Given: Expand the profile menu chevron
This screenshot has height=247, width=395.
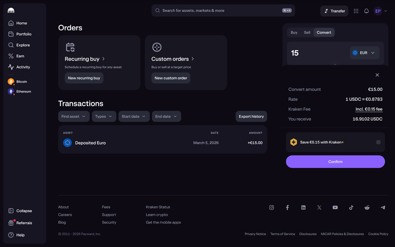Looking at the screenshot, I should (x=386, y=11).
